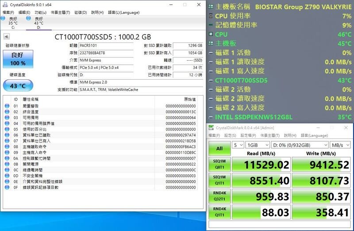Viewport: 354px width, 231px height.
Task: Click the CrystalDiskMark title bar app icon
Action: pos(211,128)
